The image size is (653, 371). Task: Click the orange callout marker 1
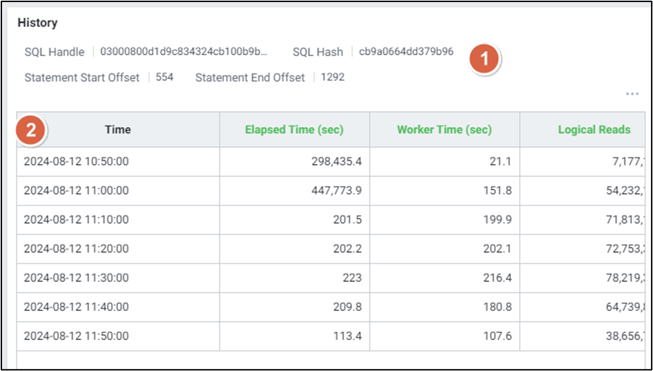[x=484, y=60]
